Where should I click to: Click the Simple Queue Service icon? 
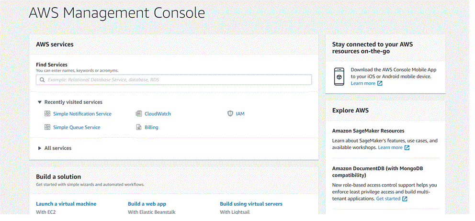(x=47, y=127)
